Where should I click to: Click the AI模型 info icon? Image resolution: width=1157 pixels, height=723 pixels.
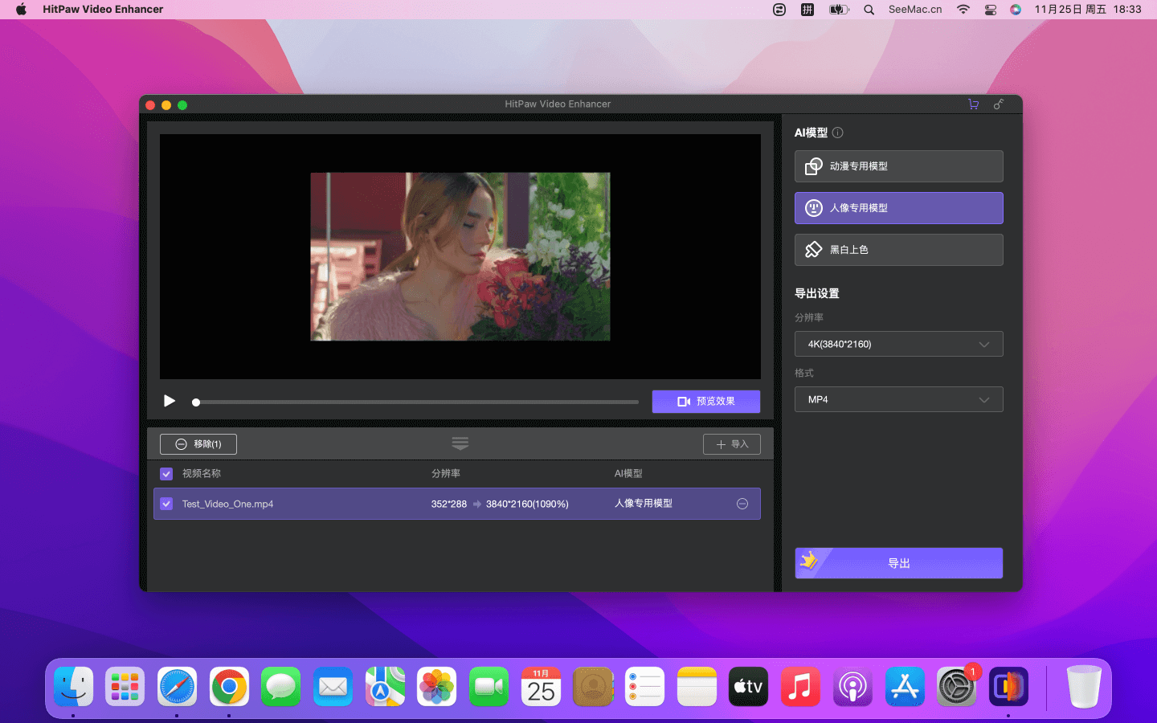click(x=838, y=133)
